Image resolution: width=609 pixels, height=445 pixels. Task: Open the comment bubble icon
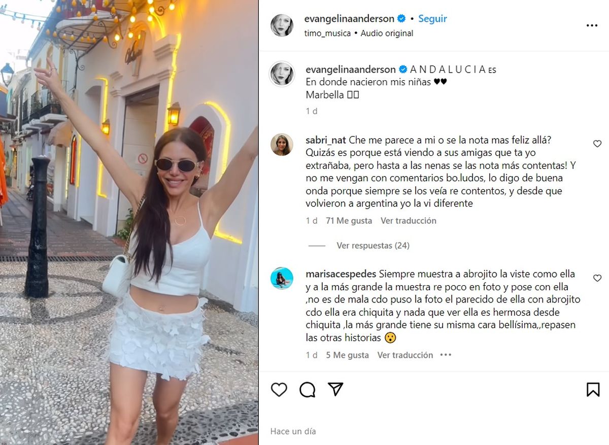tap(308, 390)
